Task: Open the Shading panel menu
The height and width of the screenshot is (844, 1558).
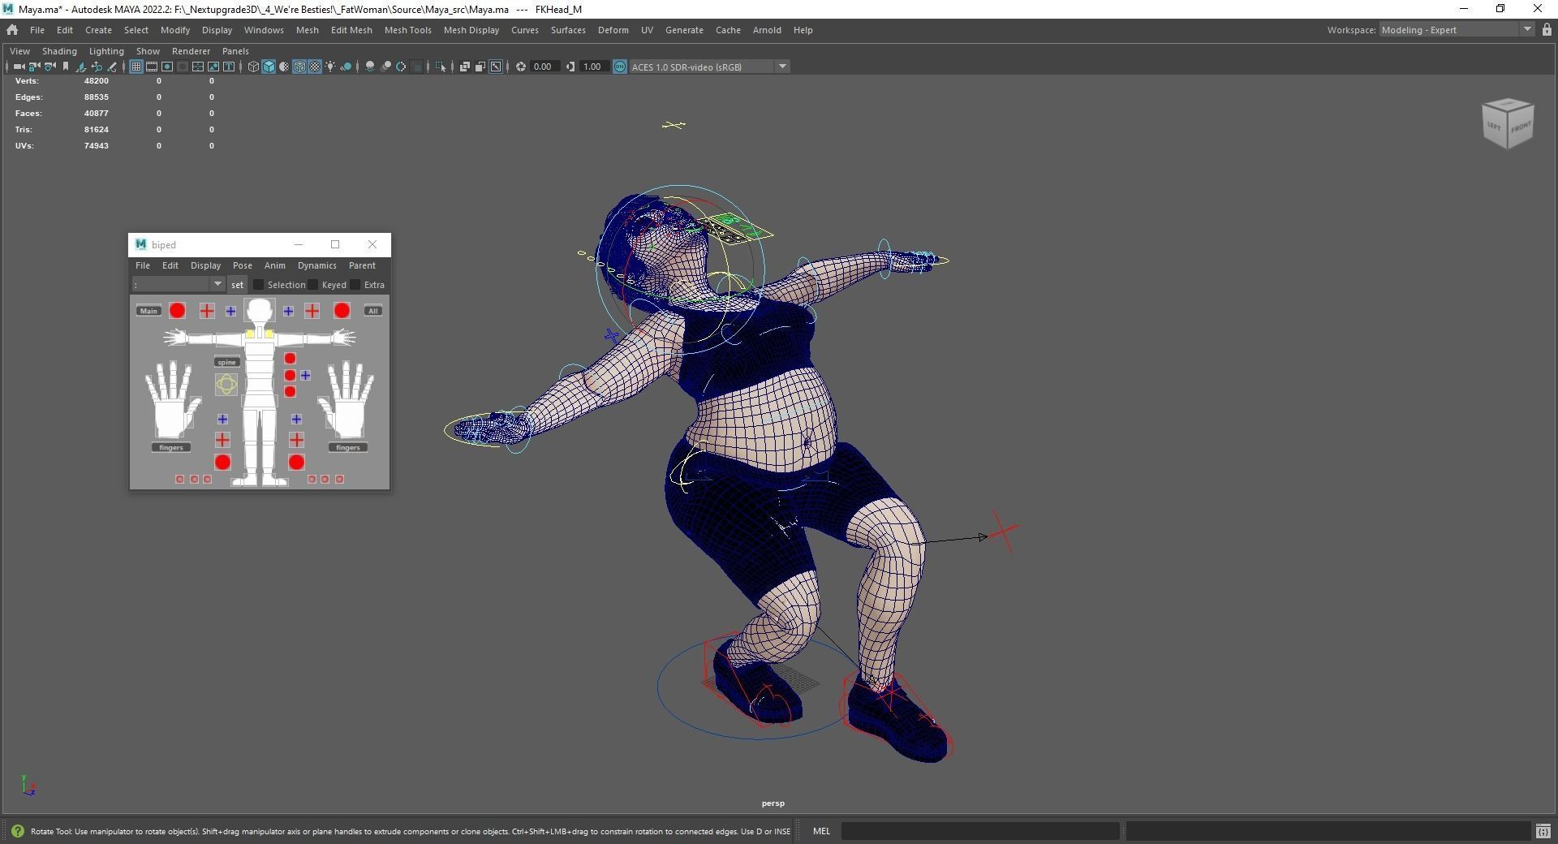Action: pyautogui.click(x=59, y=51)
